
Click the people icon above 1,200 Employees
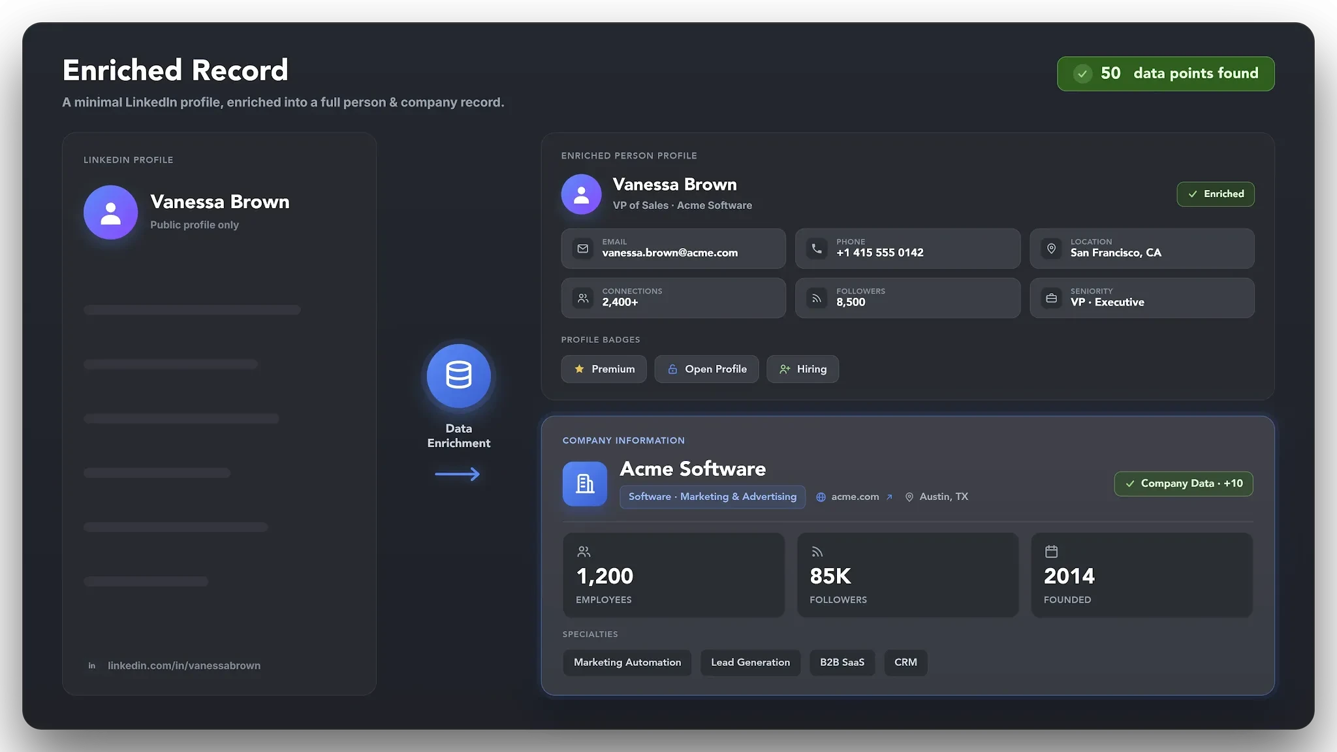pyautogui.click(x=584, y=552)
